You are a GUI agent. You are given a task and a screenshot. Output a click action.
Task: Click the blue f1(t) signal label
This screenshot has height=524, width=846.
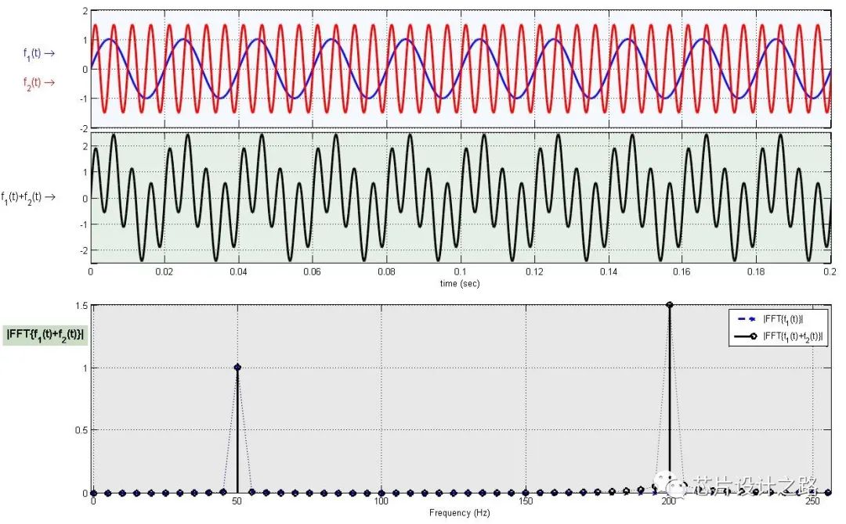(39, 54)
